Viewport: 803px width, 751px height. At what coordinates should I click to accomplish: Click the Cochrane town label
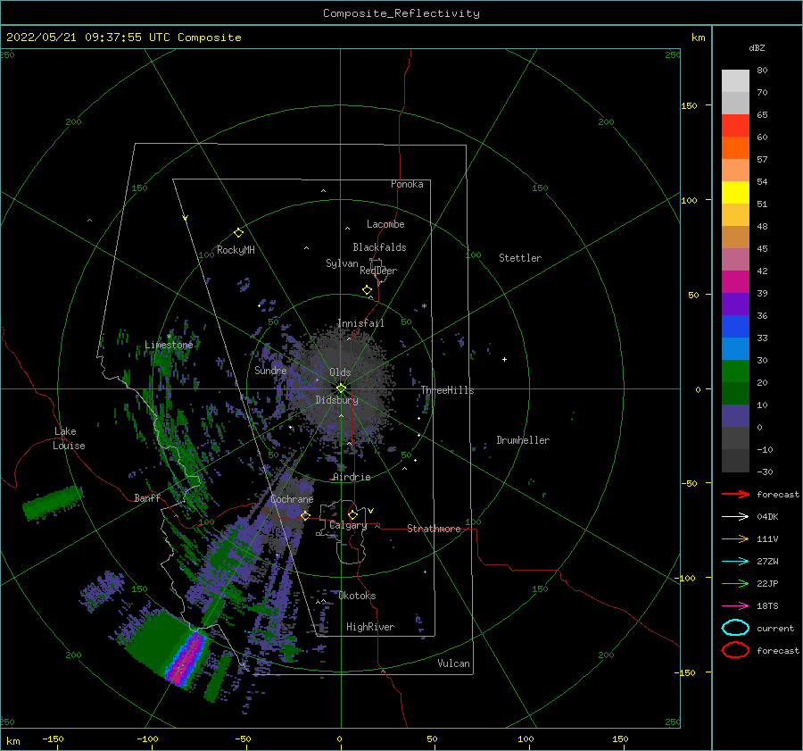pyautogui.click(x=292, y=499)
